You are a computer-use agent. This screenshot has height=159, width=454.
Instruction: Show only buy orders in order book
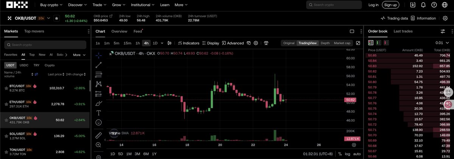[378, 43]
